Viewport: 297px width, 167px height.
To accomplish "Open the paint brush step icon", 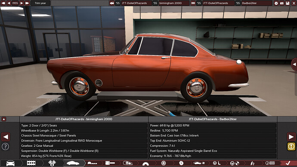I will (110, 163).
